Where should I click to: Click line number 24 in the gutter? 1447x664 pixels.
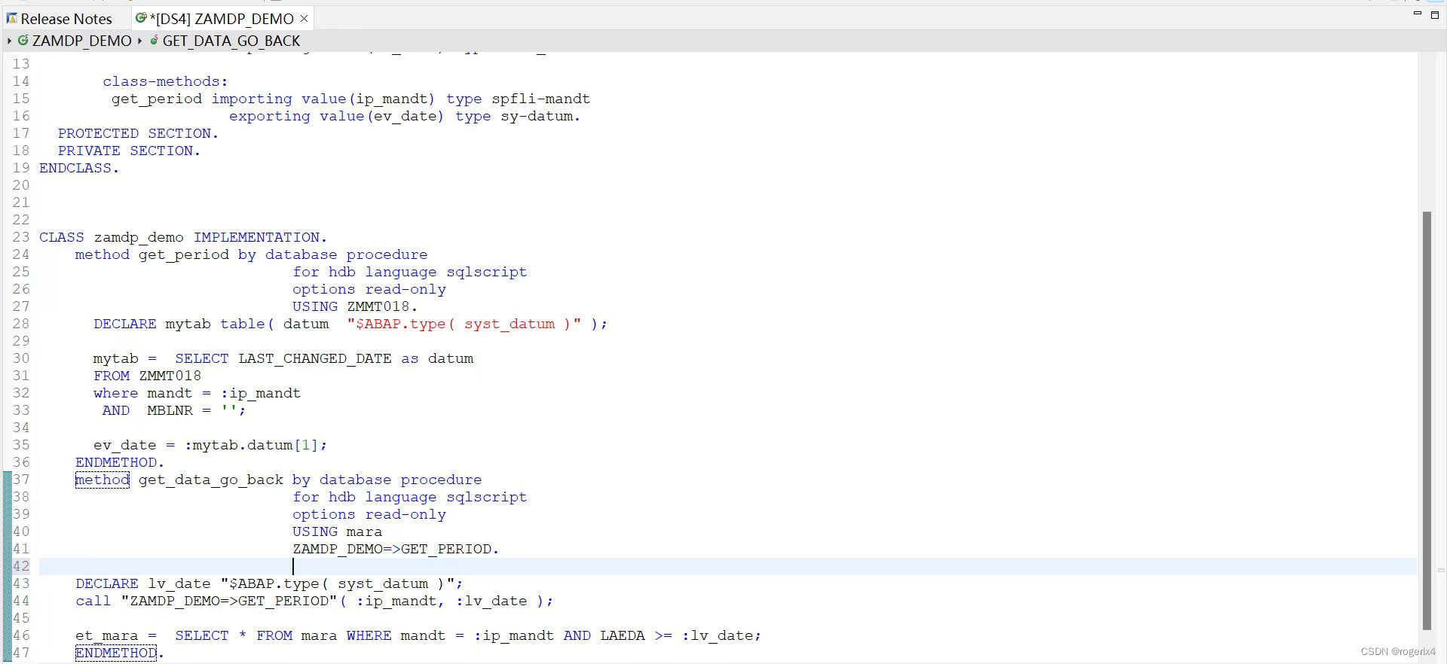[20, 254]
